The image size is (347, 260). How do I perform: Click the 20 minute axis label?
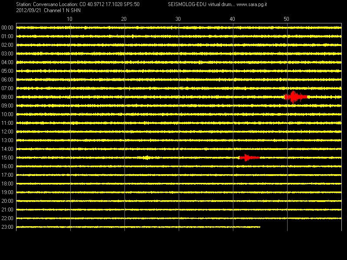[124, 19]
